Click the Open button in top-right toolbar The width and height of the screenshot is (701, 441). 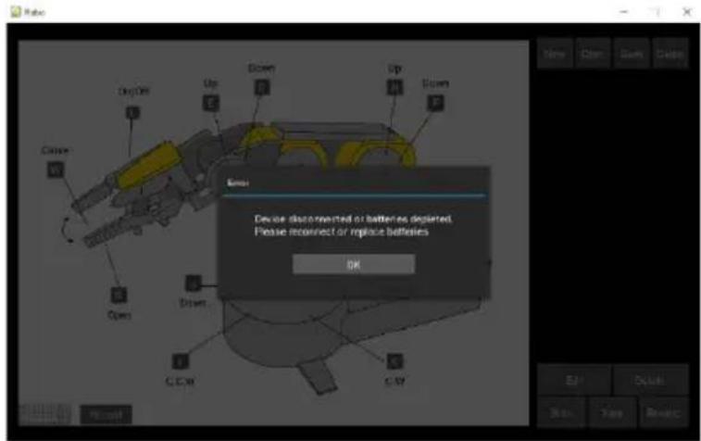pyautogui.click(x=593, y=55)
